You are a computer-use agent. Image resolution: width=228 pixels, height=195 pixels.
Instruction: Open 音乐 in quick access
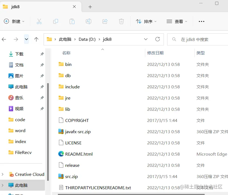[x=19, y=98]
